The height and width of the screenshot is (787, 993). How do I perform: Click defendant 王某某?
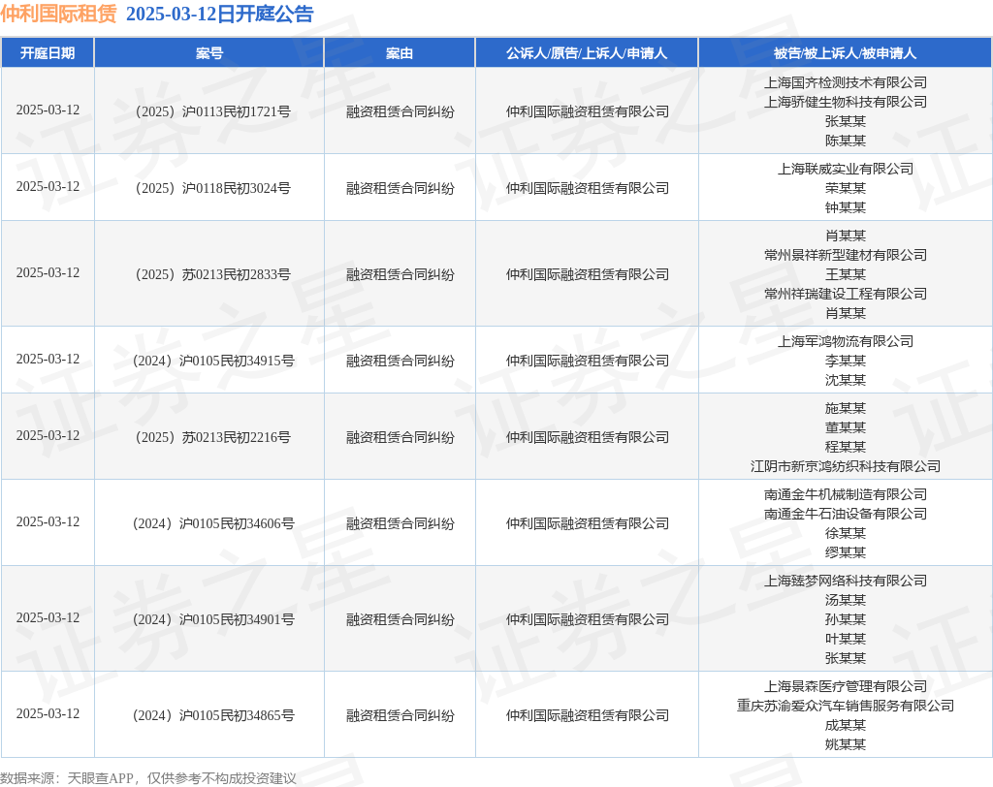tap(846, 274)
